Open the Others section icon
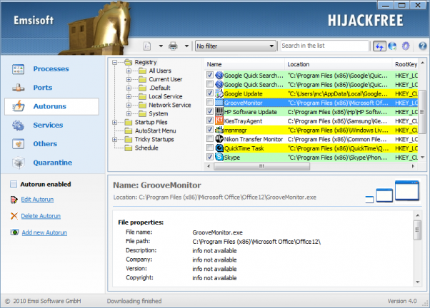 [x=19, y=144]
